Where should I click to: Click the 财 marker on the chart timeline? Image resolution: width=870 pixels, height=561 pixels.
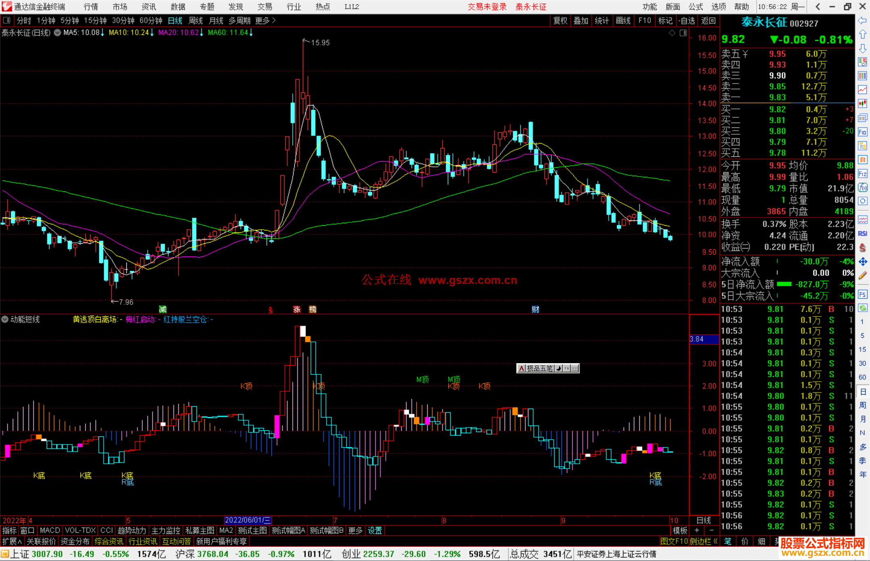[x=535, y=309]
